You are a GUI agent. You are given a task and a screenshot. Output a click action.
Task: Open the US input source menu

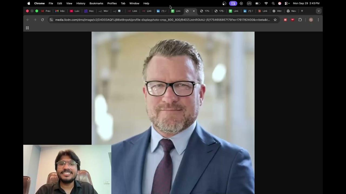click(249, 4)
